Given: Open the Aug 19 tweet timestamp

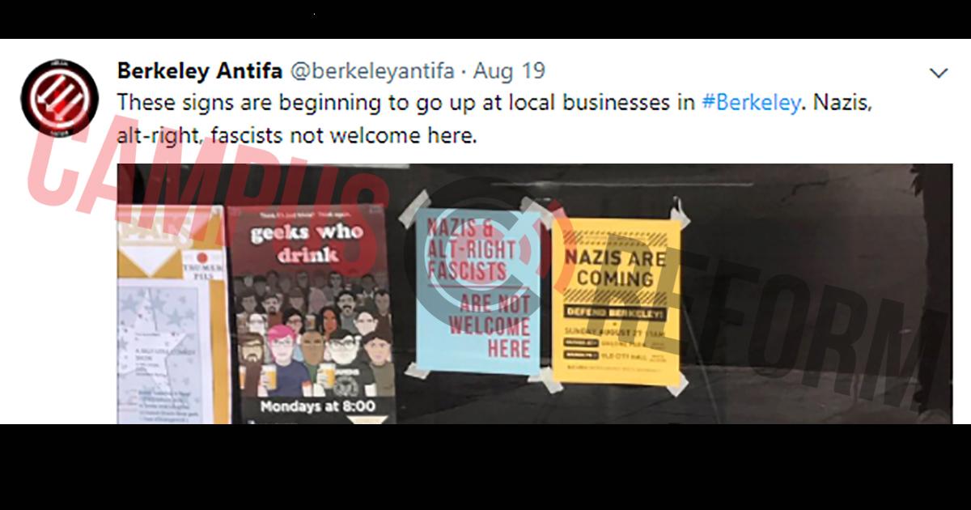Looking at the screenshot, I should [x=510, y=71].
